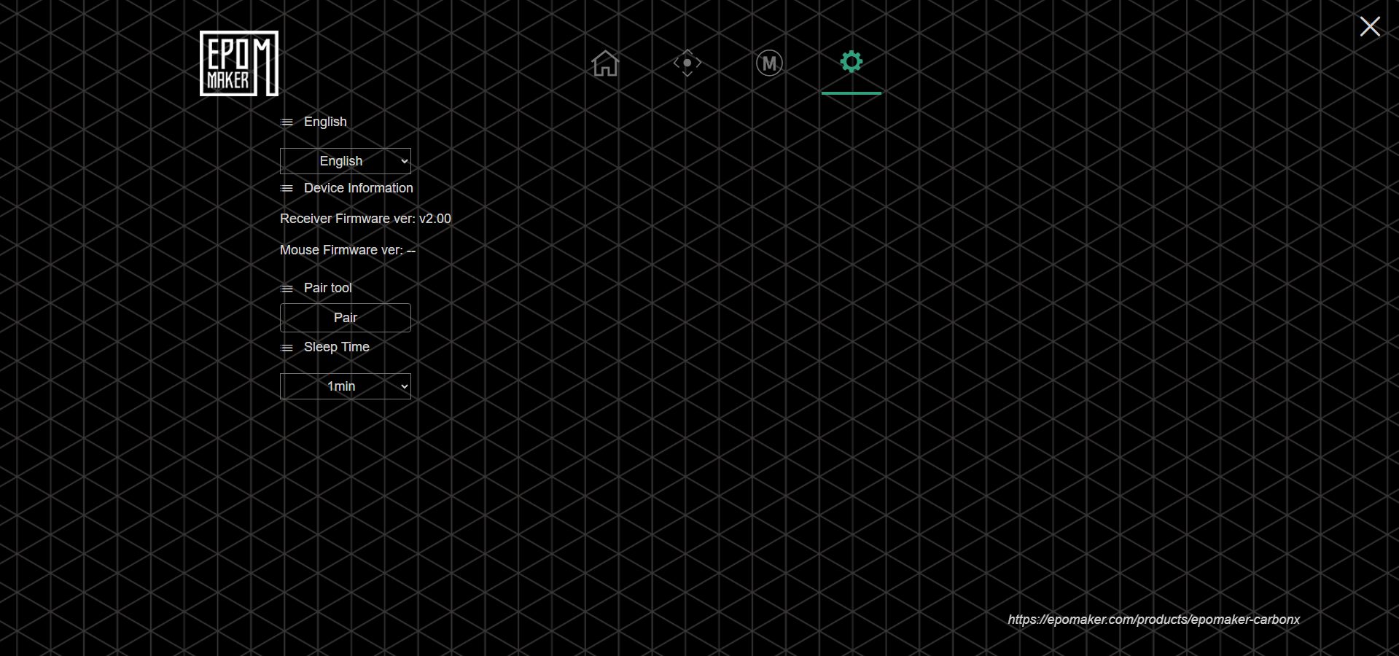The width and height of the screenshot is (1399, 656).
Task: Click the Receiver Firmware ver text
Action: [365, 219]
